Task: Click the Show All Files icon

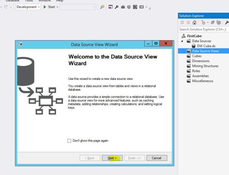Action: (219, 23)
